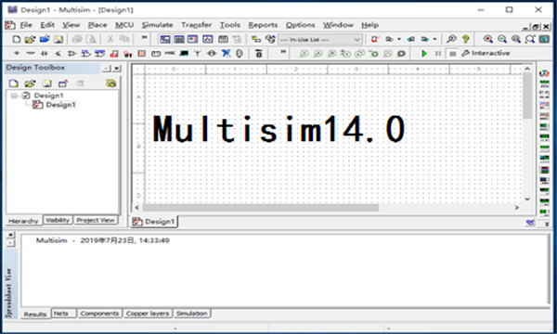Viewport: 557px width, 334px height.
Task: Toggle the Design Toolbox view icon
Action: pyautogui.click(x=165, y=39)
